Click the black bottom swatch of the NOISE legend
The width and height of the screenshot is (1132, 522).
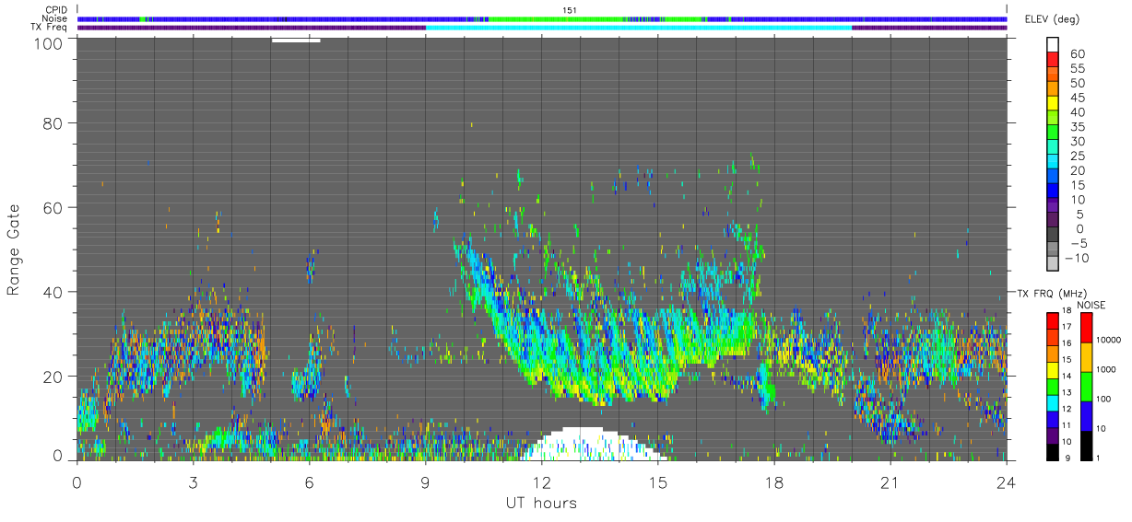pos(1086,446)
